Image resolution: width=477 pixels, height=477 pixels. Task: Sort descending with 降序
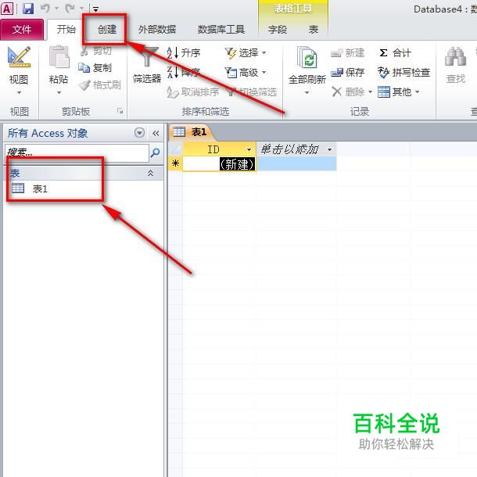[x=184, y=73]
